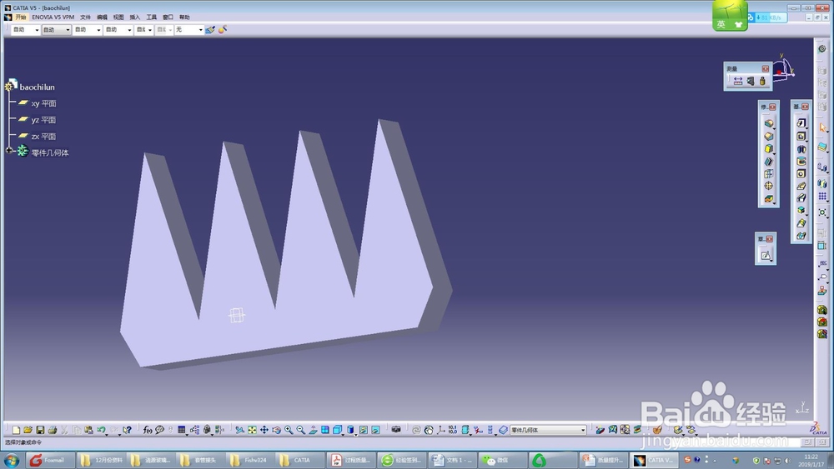Image resolution: width=834 pixels, height=469 pixels.
Task: Click the Axis System icon
Action: [x=441, y=430]
